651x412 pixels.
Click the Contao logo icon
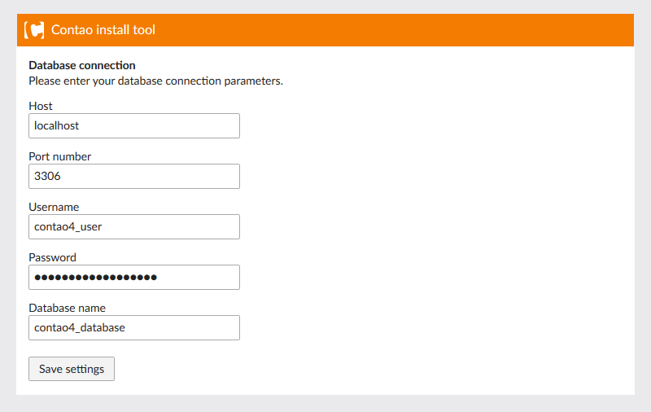[x=35, y=30]
